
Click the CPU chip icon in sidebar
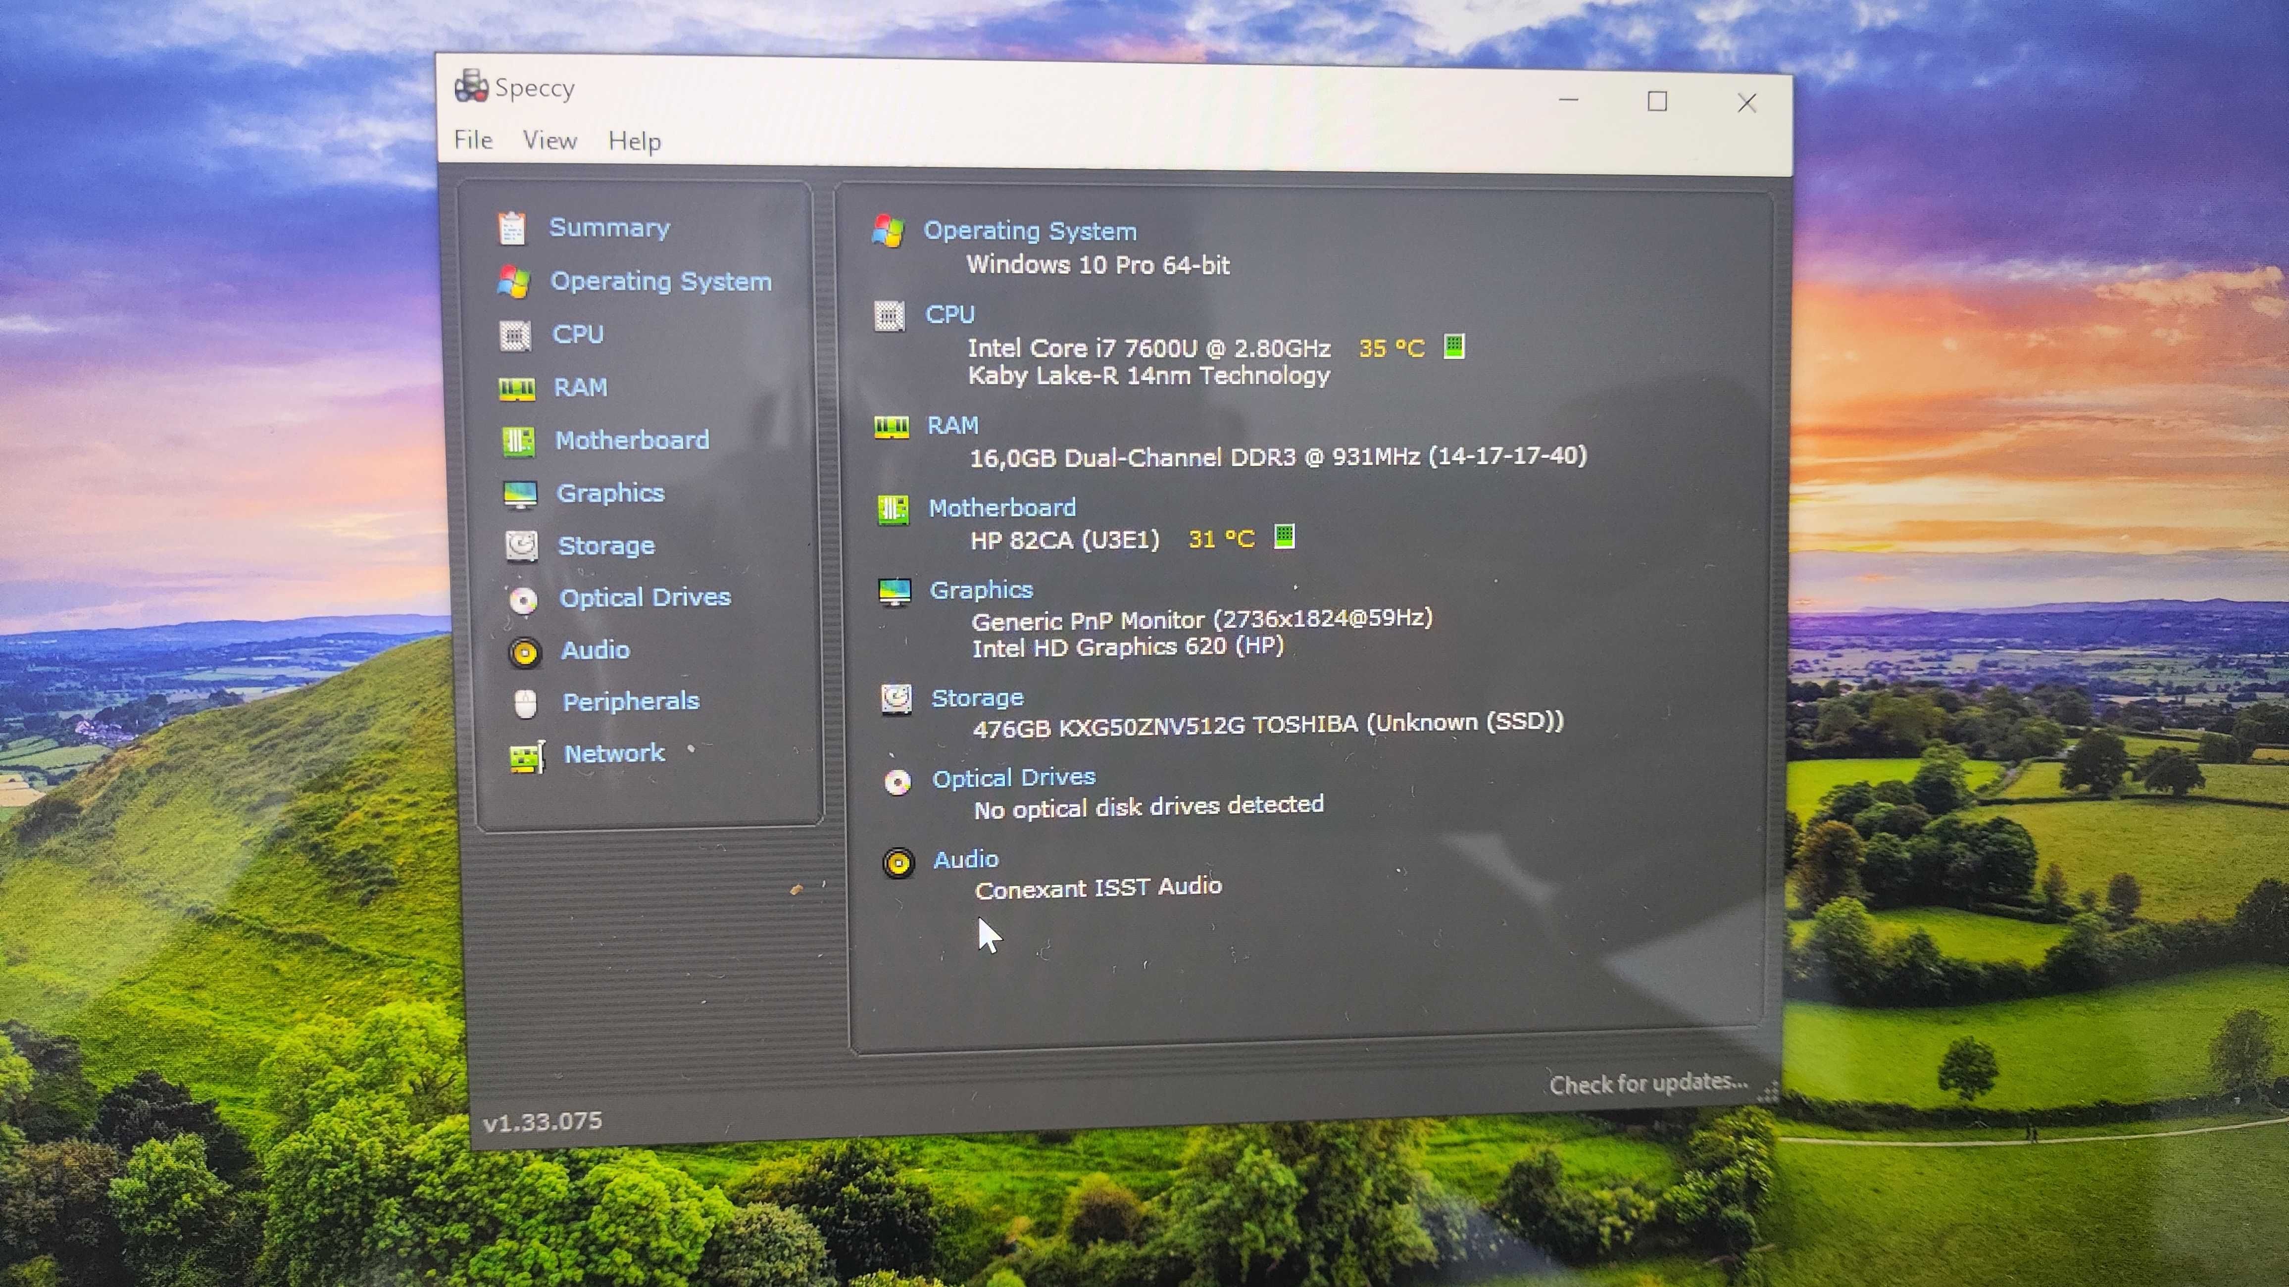[515, 335]
